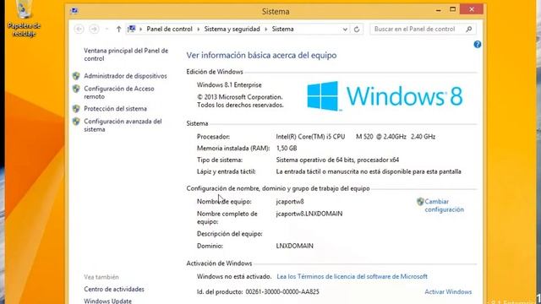The height and width of the screenshot is (304, 541).
Task: Click heading Ver información básica acerca del equipo
Action: pyautogui.click(x=261, y=55)
